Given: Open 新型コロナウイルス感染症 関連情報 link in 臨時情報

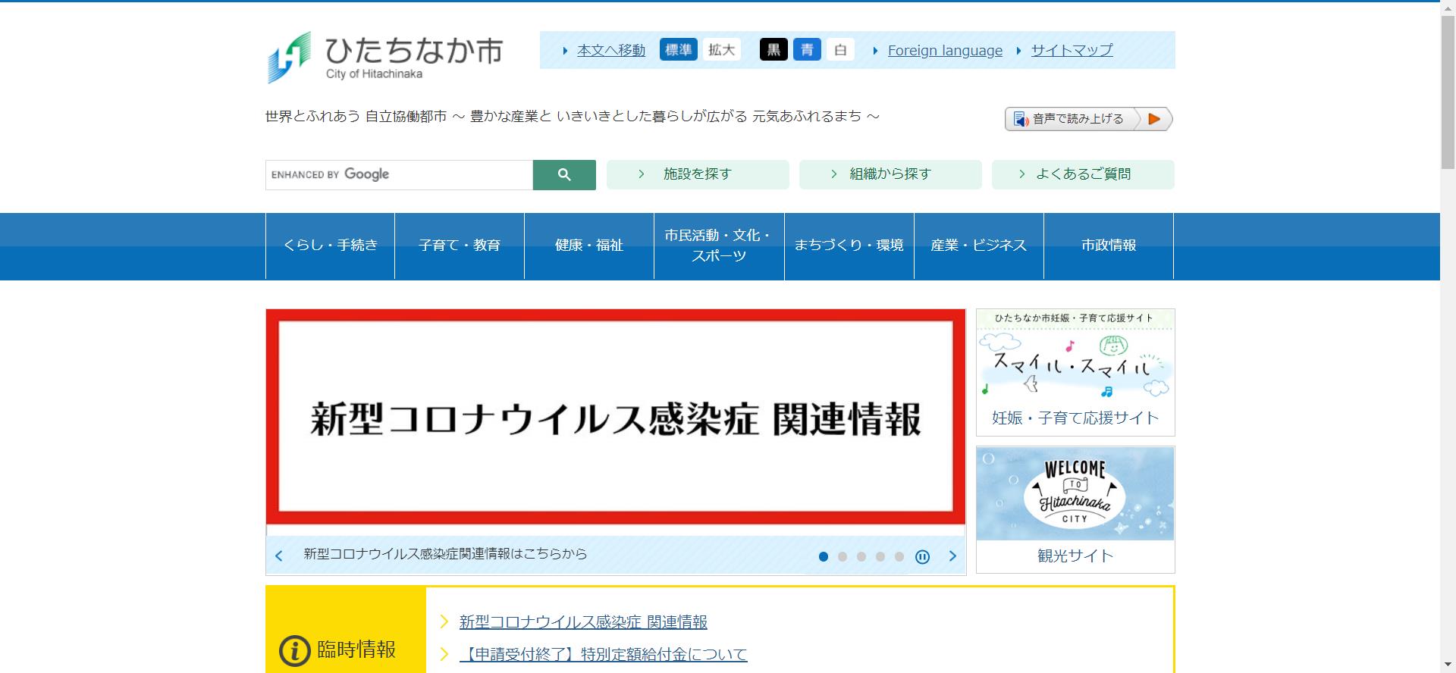Looking at the screenshot, I should tap(583, 622).
